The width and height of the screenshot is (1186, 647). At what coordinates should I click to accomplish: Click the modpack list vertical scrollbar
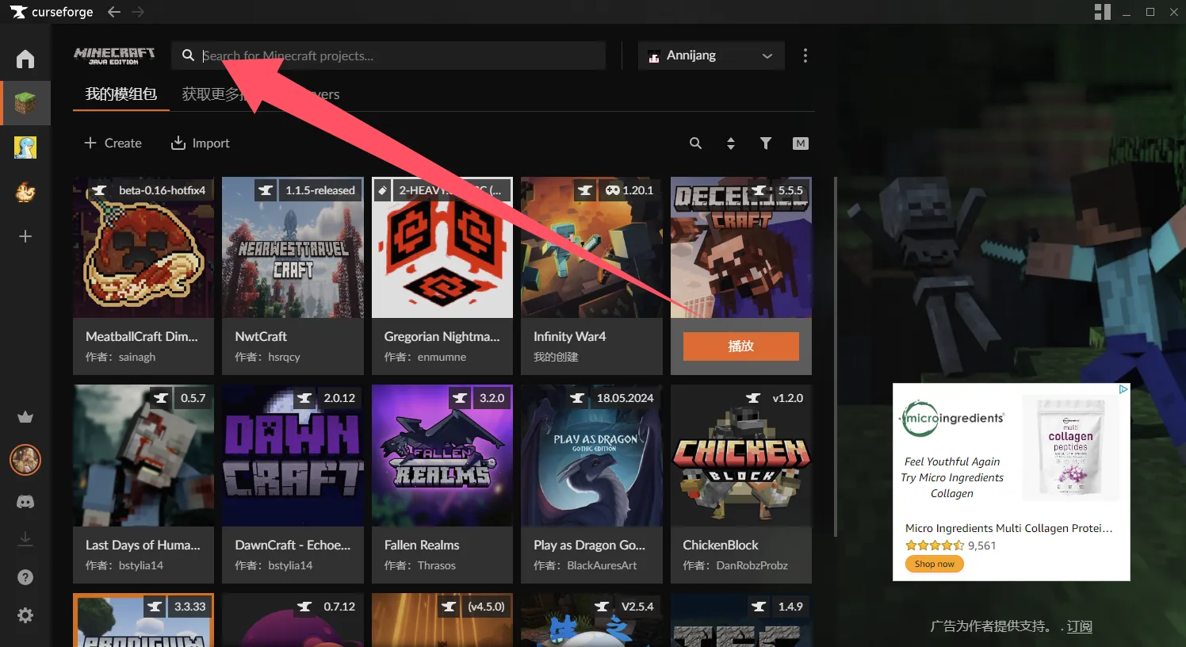(834, 357)
